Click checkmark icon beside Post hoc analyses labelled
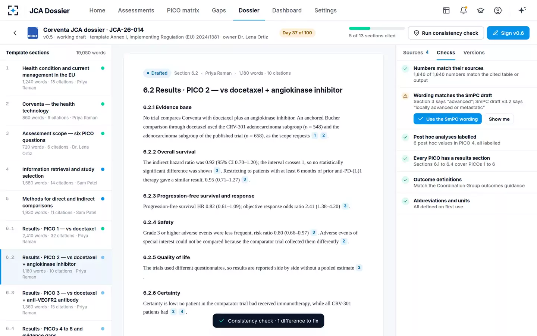Screen dimensions: 537x336 pos(405,137)
